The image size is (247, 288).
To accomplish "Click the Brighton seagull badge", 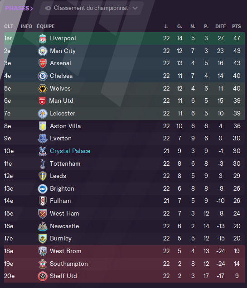I will [x=43, y=189].
